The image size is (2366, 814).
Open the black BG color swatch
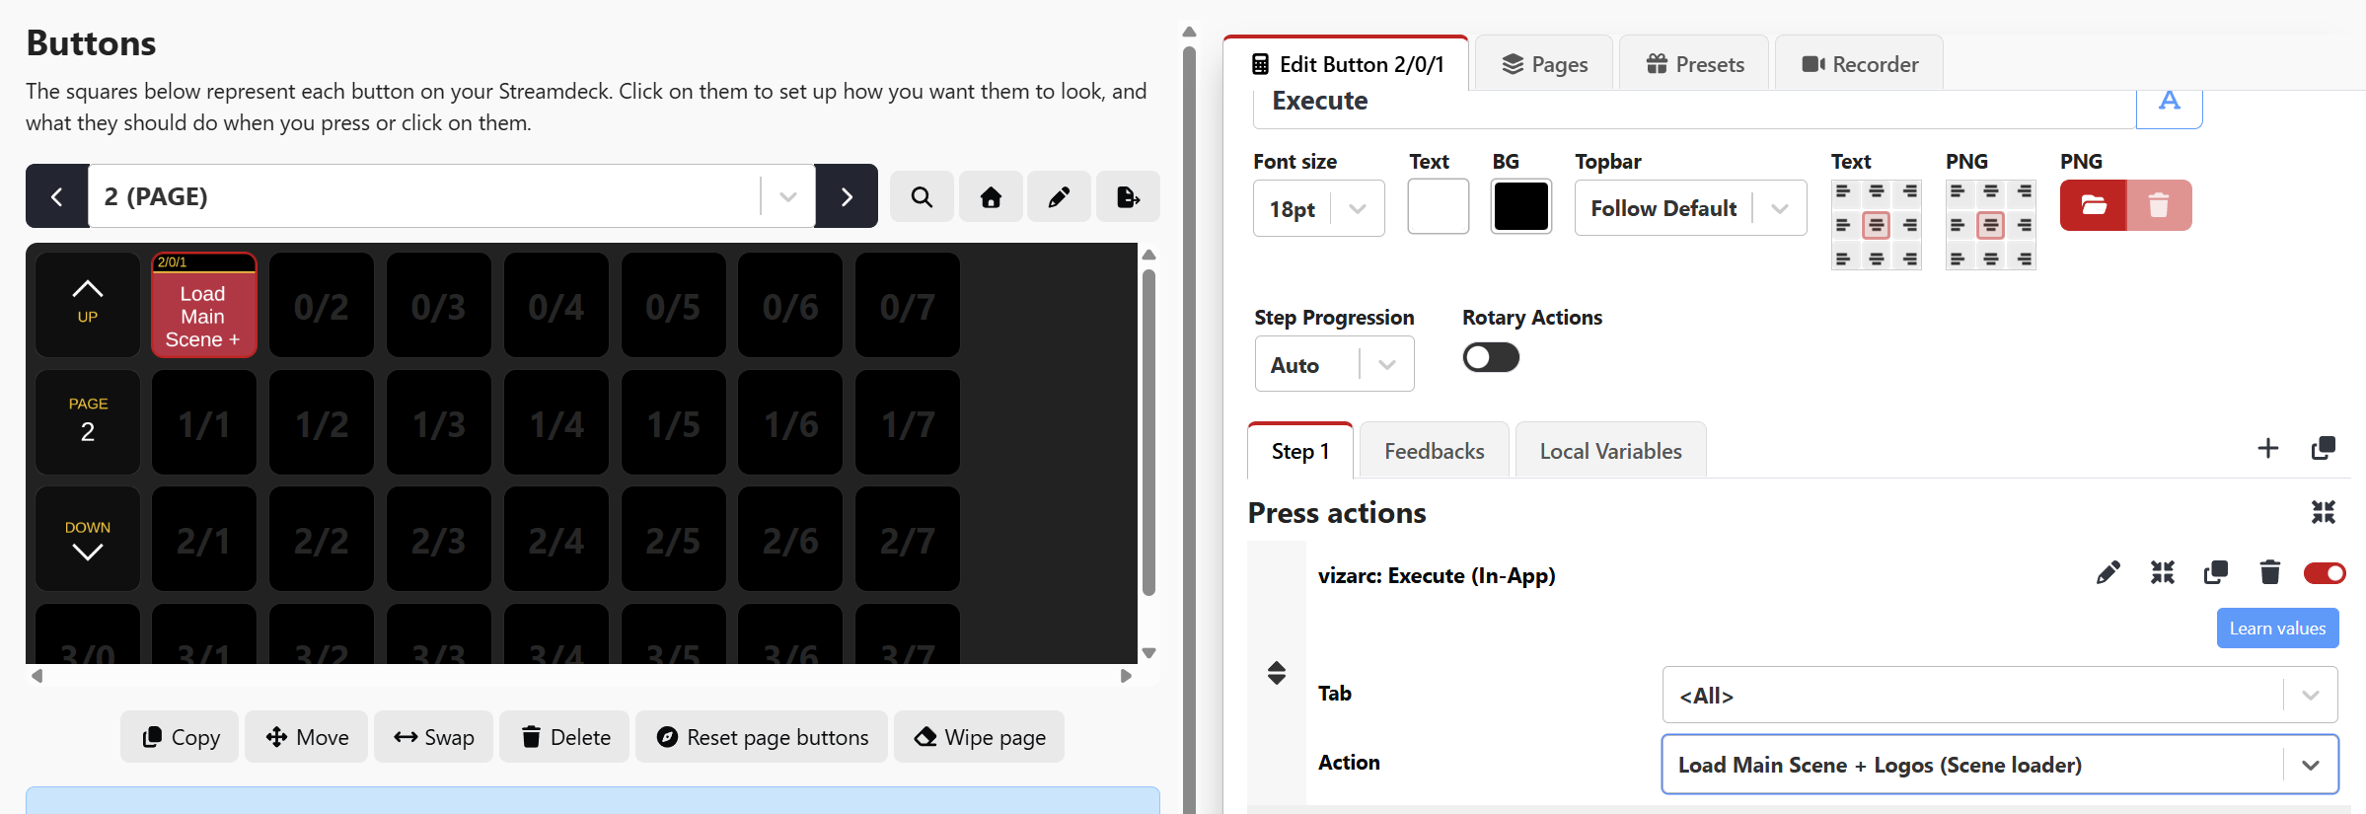pos(1520,207)
